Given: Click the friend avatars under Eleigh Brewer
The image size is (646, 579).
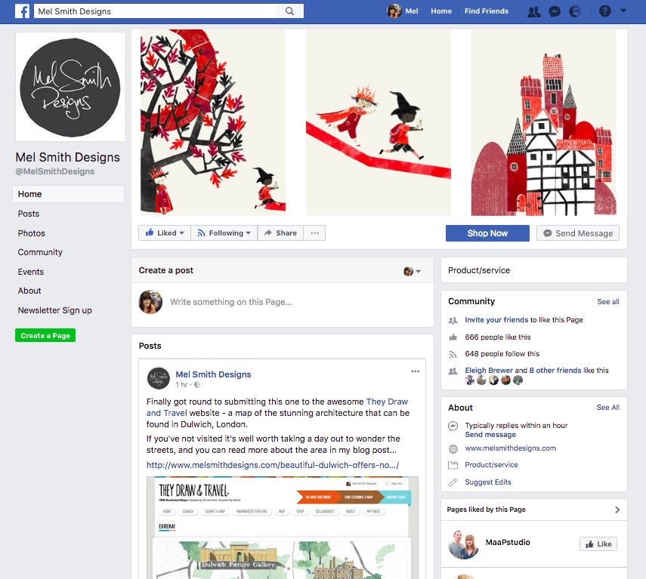Looking at the screenshot, I should coord(493,380).
